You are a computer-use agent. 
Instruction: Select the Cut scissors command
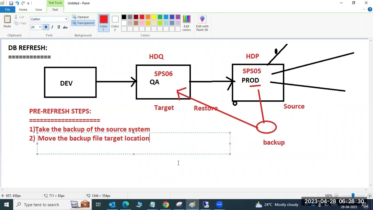[19, 17]
